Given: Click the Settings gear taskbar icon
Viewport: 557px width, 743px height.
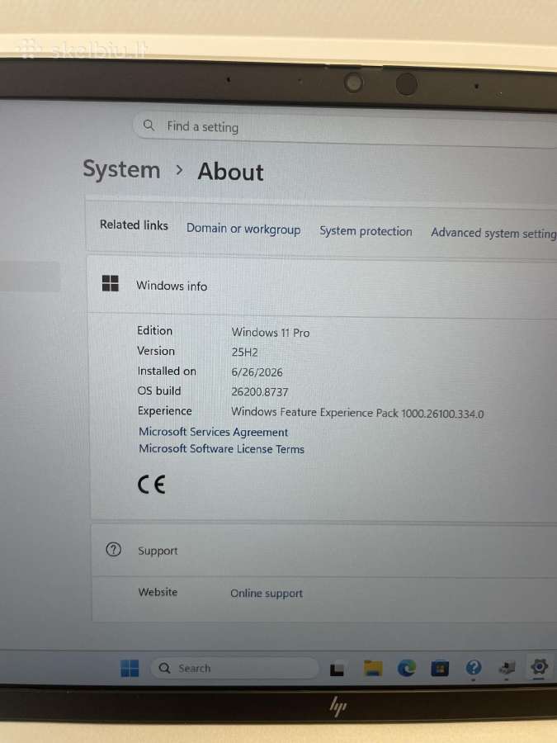Looking at the screenshot, I should pyautogui.click(x=539, y=667).
